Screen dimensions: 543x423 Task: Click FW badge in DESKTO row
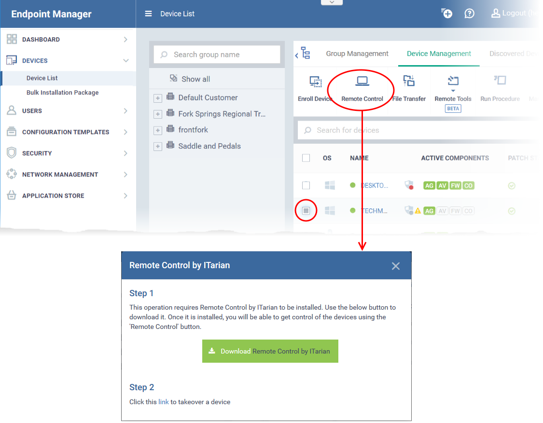(x=455, y=186)
